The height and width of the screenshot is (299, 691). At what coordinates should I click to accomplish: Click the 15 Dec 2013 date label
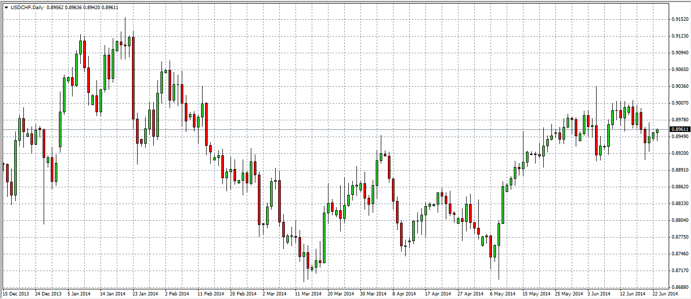coord(17,294)
